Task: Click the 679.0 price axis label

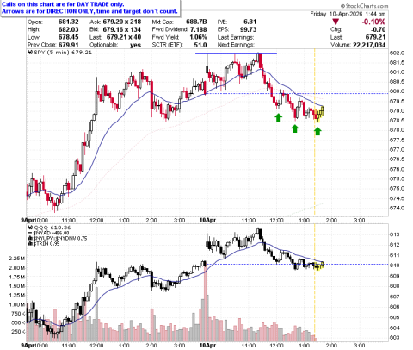Action: [x=397, y=111]
